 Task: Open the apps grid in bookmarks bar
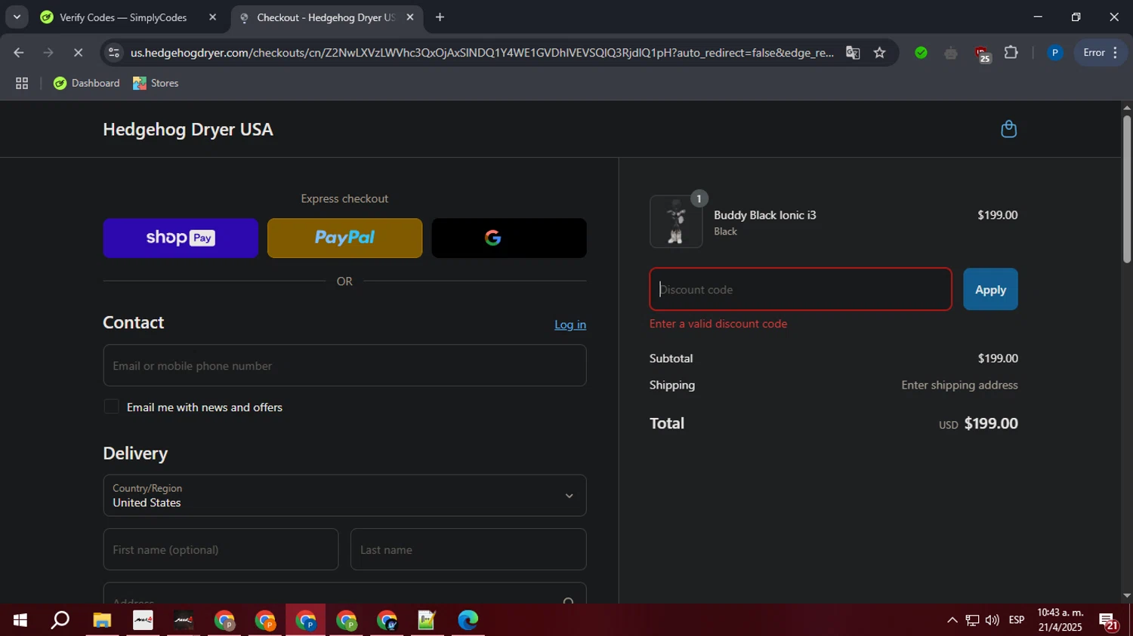pos(22,84)
